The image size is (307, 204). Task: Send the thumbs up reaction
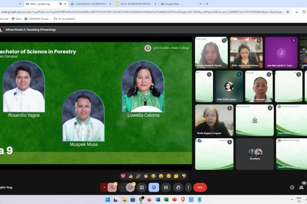131,176
